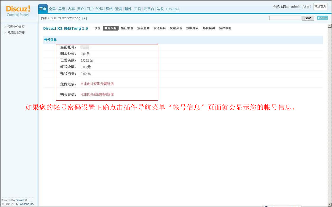Switch to the 短信通知 plugin tab
This screenshot has width=332, height=207.
[143, 28]
